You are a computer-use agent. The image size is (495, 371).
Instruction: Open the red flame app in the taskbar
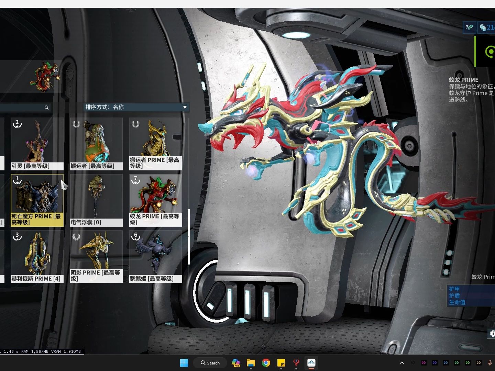(x=296, y=363)
